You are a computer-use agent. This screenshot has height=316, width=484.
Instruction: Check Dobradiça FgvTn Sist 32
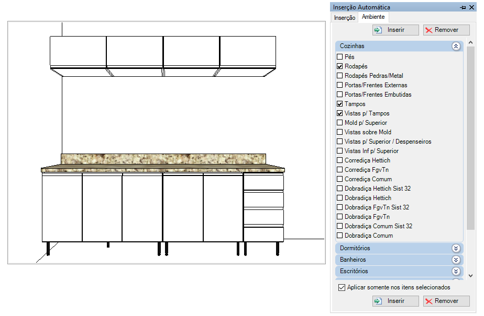[x=340, y=207]
